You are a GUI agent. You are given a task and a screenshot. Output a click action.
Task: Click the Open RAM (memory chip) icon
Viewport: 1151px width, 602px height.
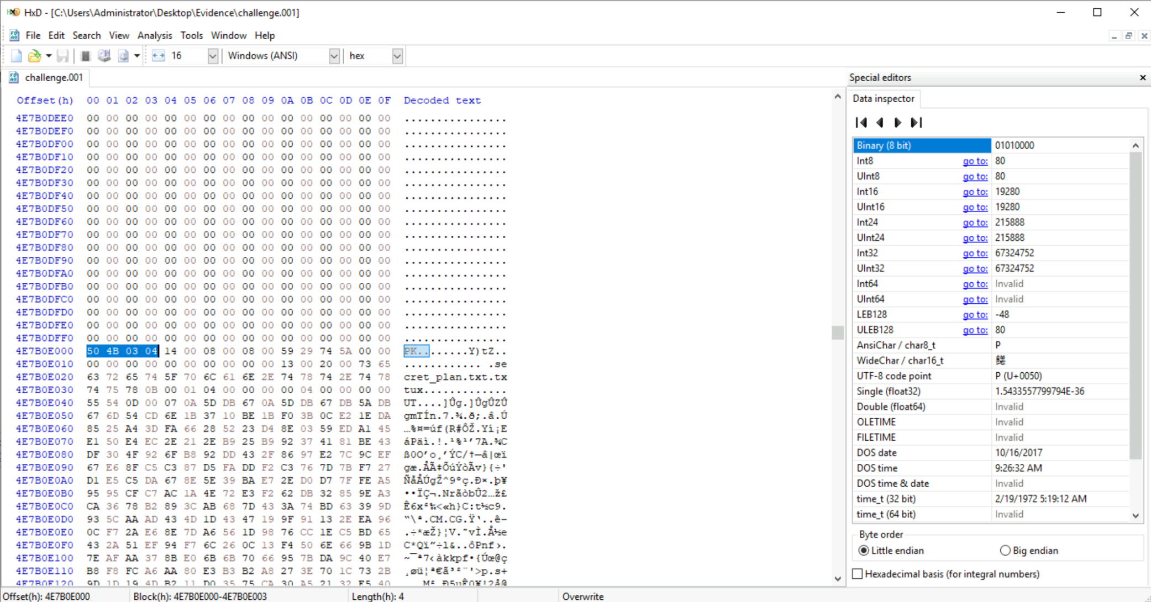[85, 56]
